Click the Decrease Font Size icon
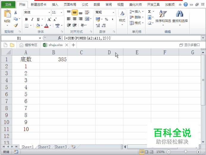This screenshot has width=206, height=155. [x=55, y=19]
